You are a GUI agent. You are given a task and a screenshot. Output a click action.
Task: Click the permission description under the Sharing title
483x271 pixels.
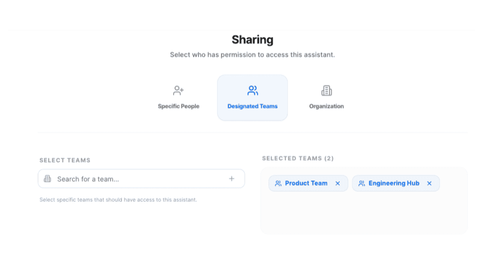click(253, 55)
